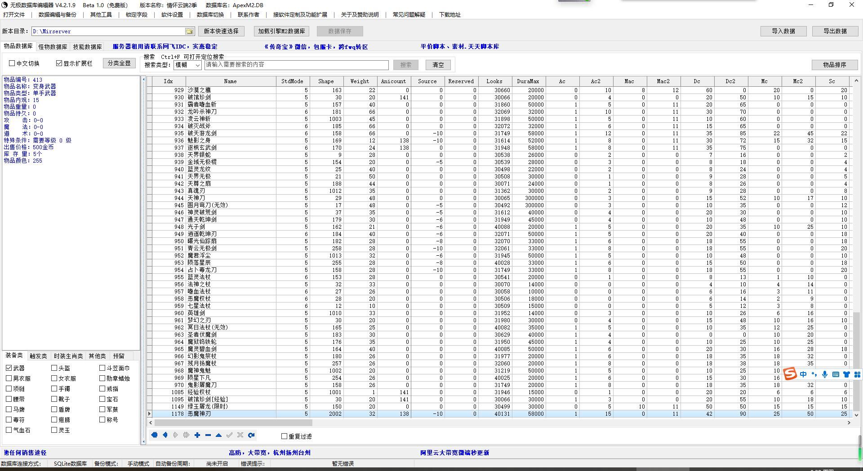The height and width of the screenshot is (471, 863).
Task: Delete record with minus icon
Action: 208,435
